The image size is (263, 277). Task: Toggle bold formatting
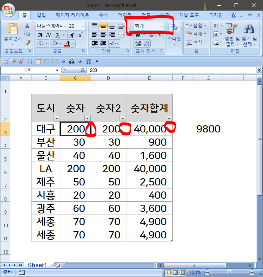pyautogui.click(x=40, y=35)
